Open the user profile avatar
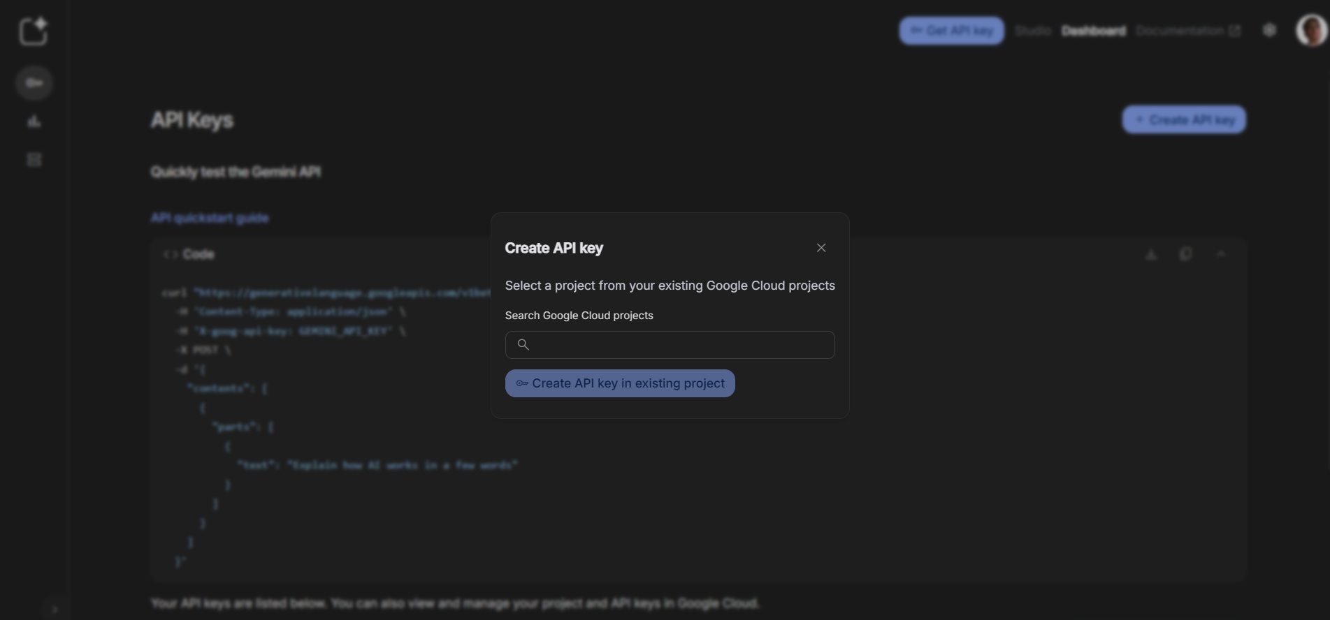 tap(1311, 31)
